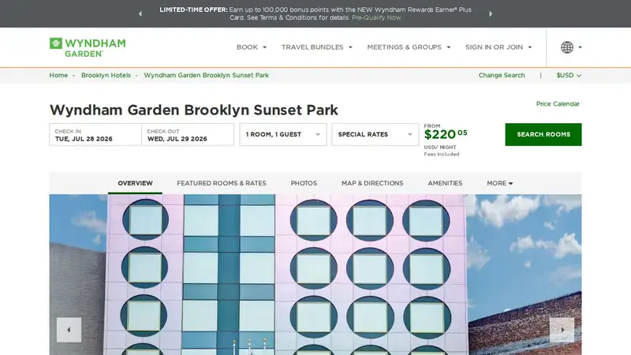Click the hotel exterior photo
The width and height of the screenshot is (631, 355).
[315, 275]
